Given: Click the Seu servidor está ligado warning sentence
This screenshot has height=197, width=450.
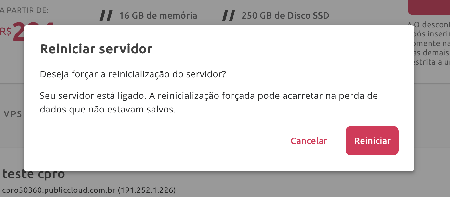Looking at the screenshot, I should [x=209, y=96].
